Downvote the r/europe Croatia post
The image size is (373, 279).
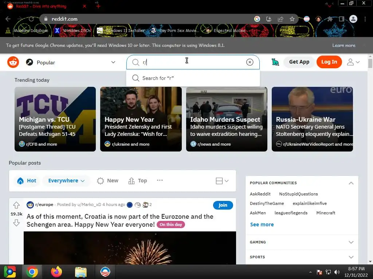click(x=16, y=223)
